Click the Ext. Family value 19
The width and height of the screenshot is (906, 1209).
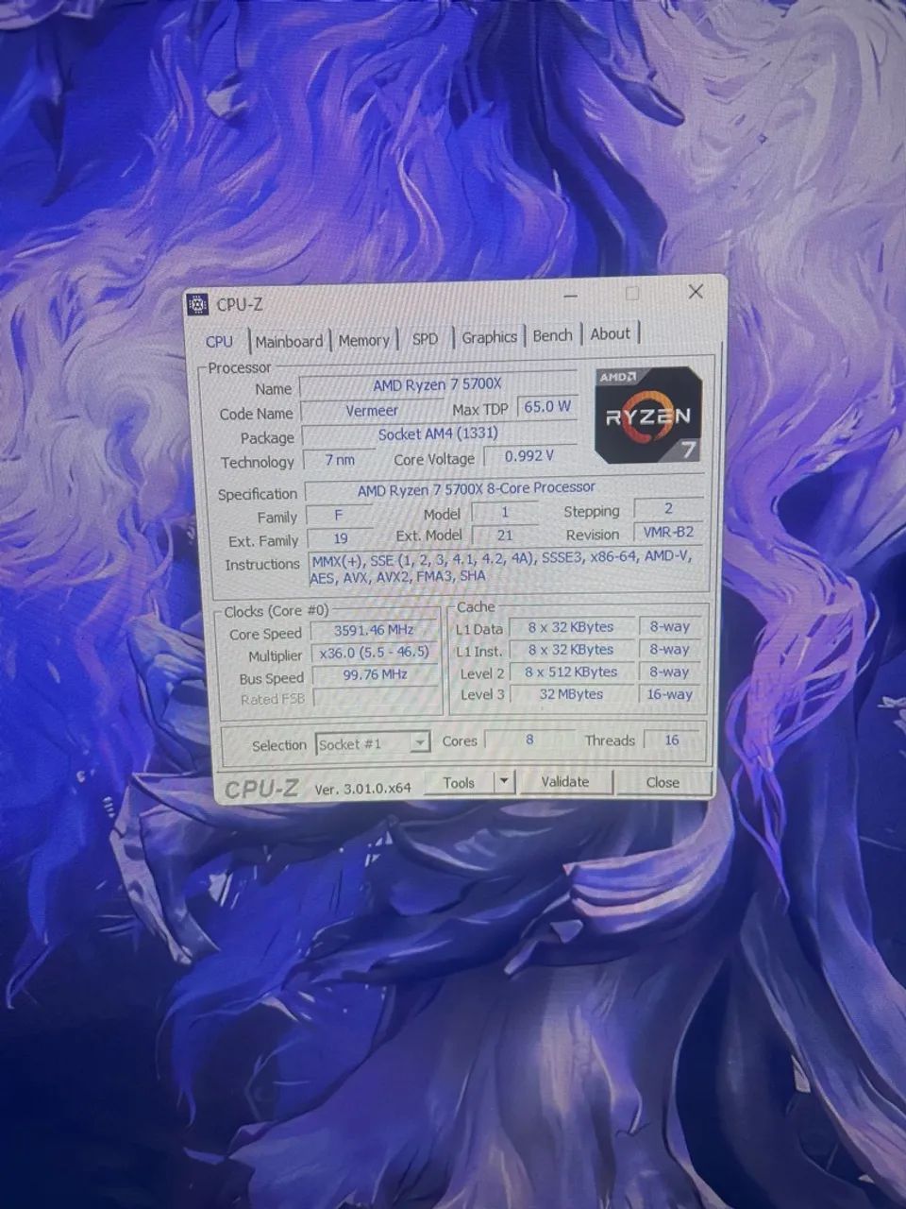[x=340, y=538]
